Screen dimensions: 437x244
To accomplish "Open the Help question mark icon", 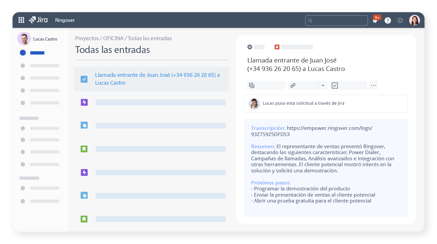I will (x=387, y=20).
